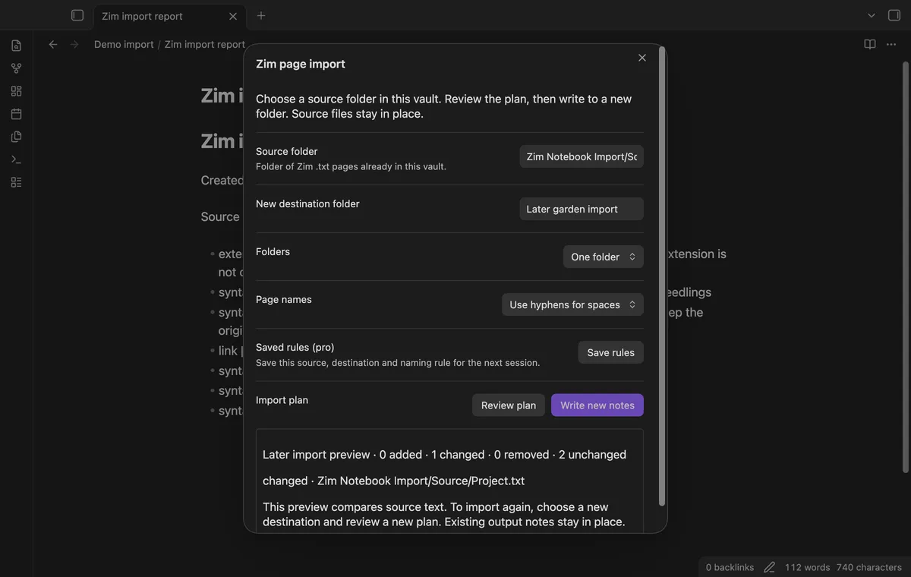Image resolution: width=911 pixels, height=577 pixels.
Task: Open Page names dropdown Use hyphens
Action: click(572, 304)
